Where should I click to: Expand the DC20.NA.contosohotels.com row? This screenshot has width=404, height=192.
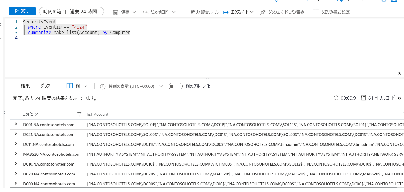pos(16,173)
